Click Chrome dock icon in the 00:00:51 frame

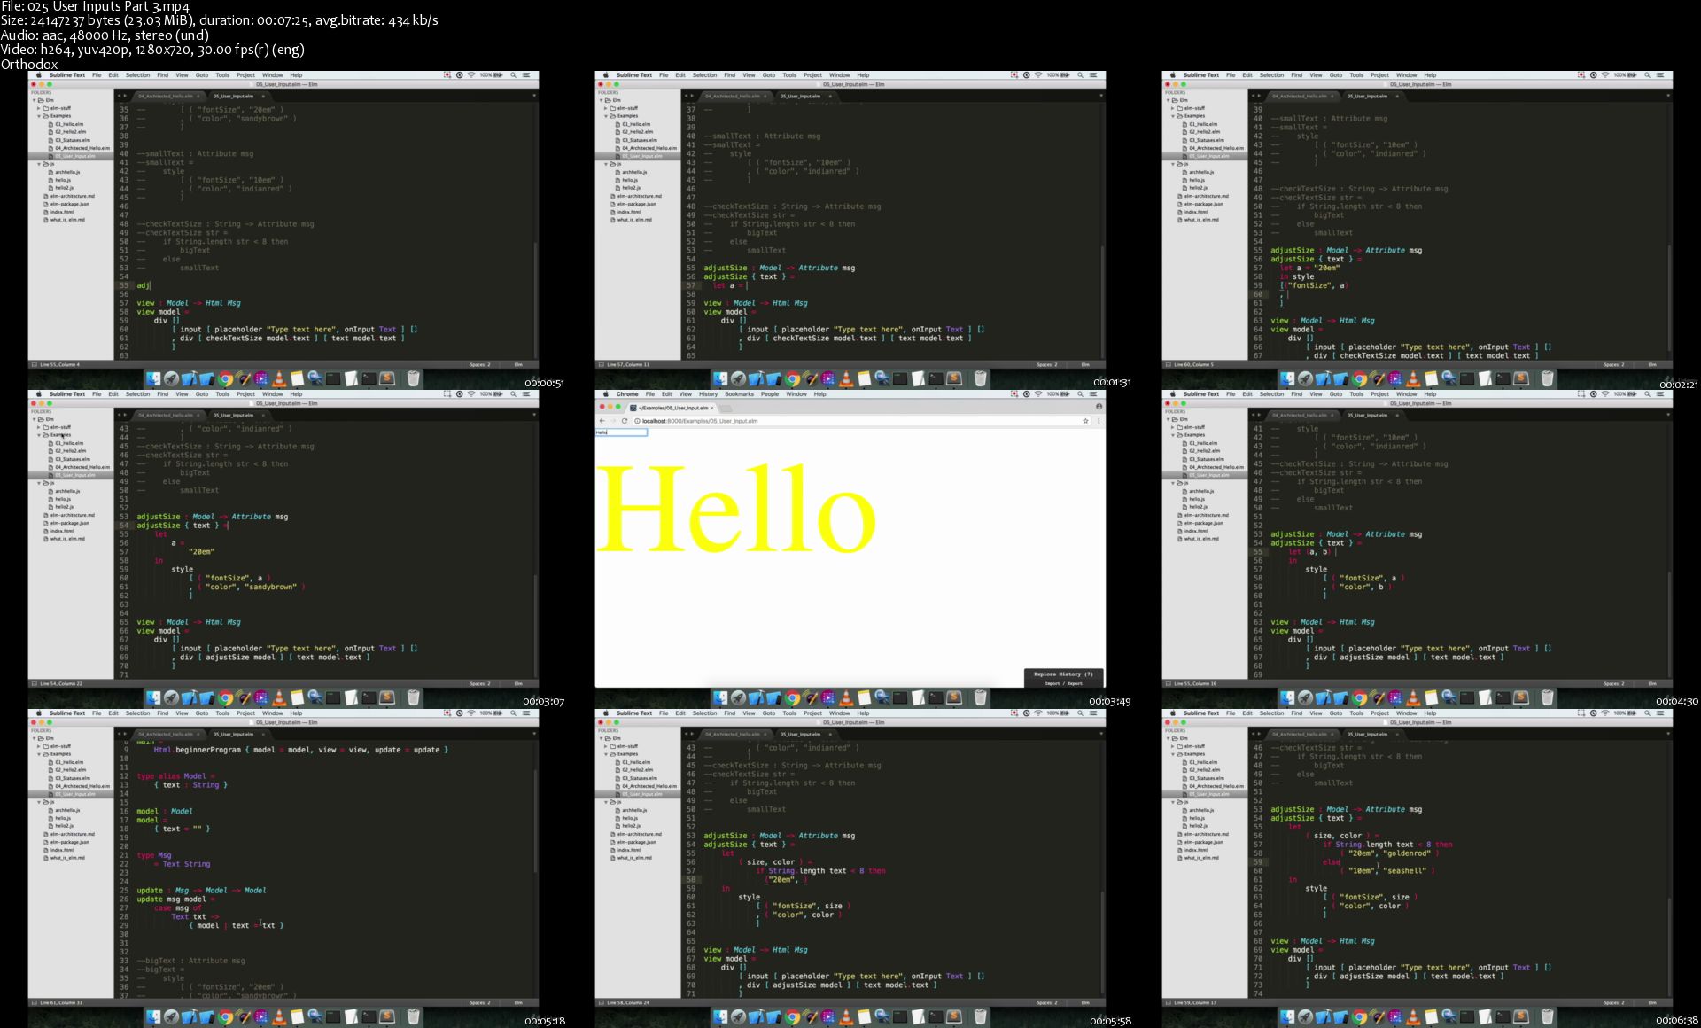coord(226,378)
